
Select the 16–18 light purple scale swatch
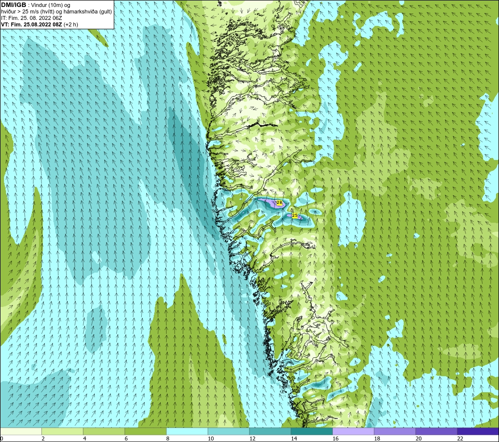(353, 431)
